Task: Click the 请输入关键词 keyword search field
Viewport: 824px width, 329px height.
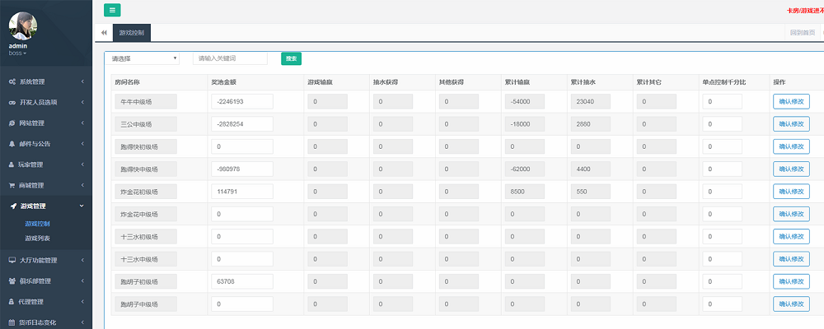Action: 230,58
